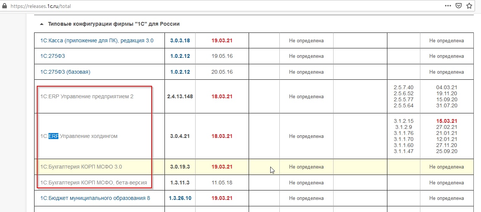Open 1С:Бухгалтерия КОРП МСФО, бета-версия link
Viewport: 481px width, 212px height.
93,183
